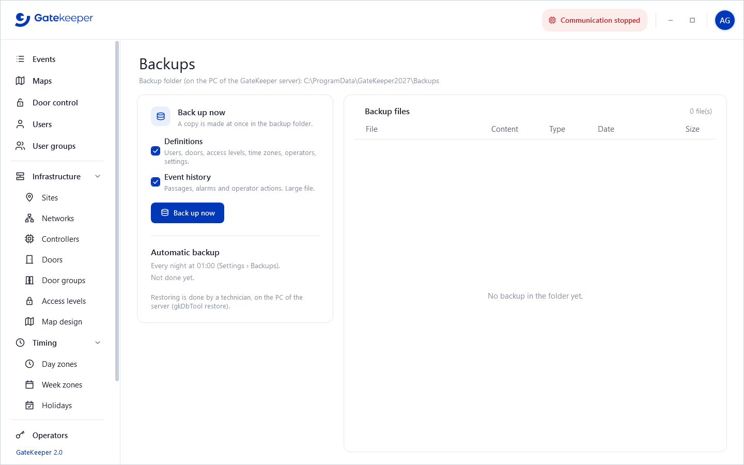The height and width of the screenshot is (465, 744).
Task: Click the Holidays calendar-check icon
Action: [29, 405]
